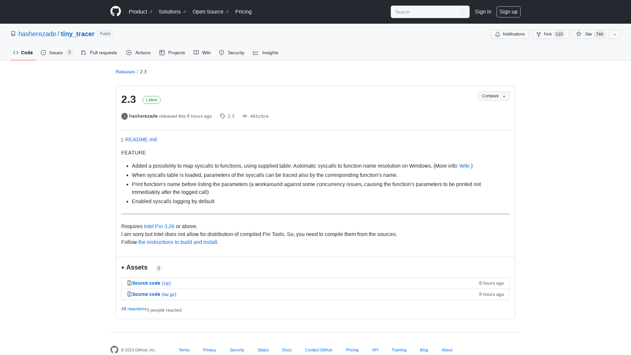Star the tiny_tracer repository
The image size is (631, 355).
pyautogui.click(x=591, y=34)
